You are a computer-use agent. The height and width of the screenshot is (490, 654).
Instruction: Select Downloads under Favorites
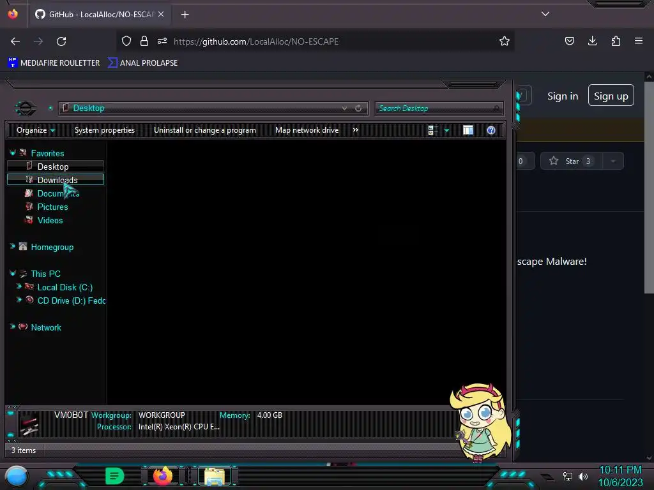(55, 180)
